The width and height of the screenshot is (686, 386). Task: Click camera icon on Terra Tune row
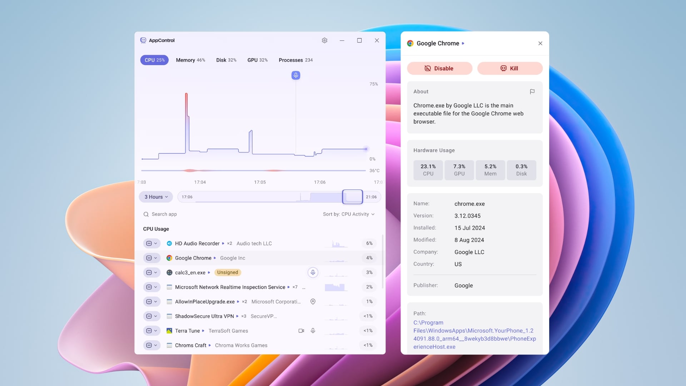[301, 331]
